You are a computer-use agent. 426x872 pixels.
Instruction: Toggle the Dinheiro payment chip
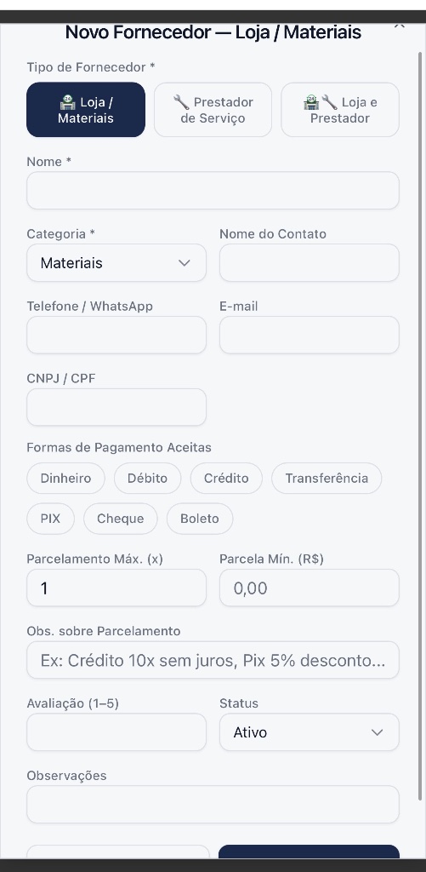click(65, 479)
